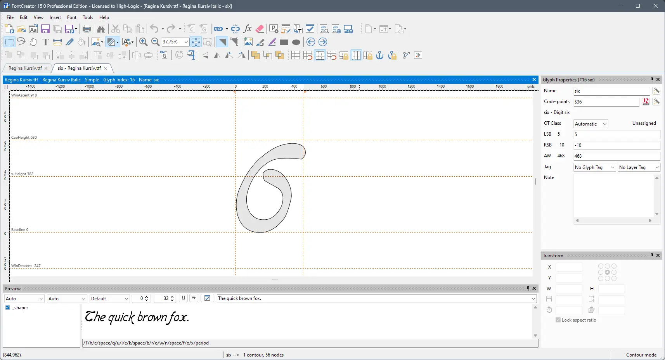
Task: Pin the Glyph Properties panel
Action: point(651,79)
